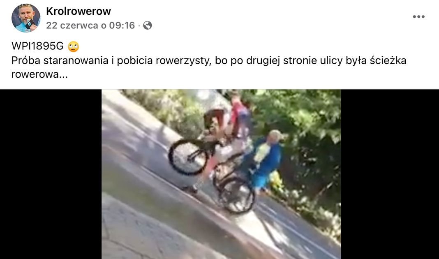This screenshot has width=439, height=259.
Task: Click the left black letterbox area of video
Action: 51,174
